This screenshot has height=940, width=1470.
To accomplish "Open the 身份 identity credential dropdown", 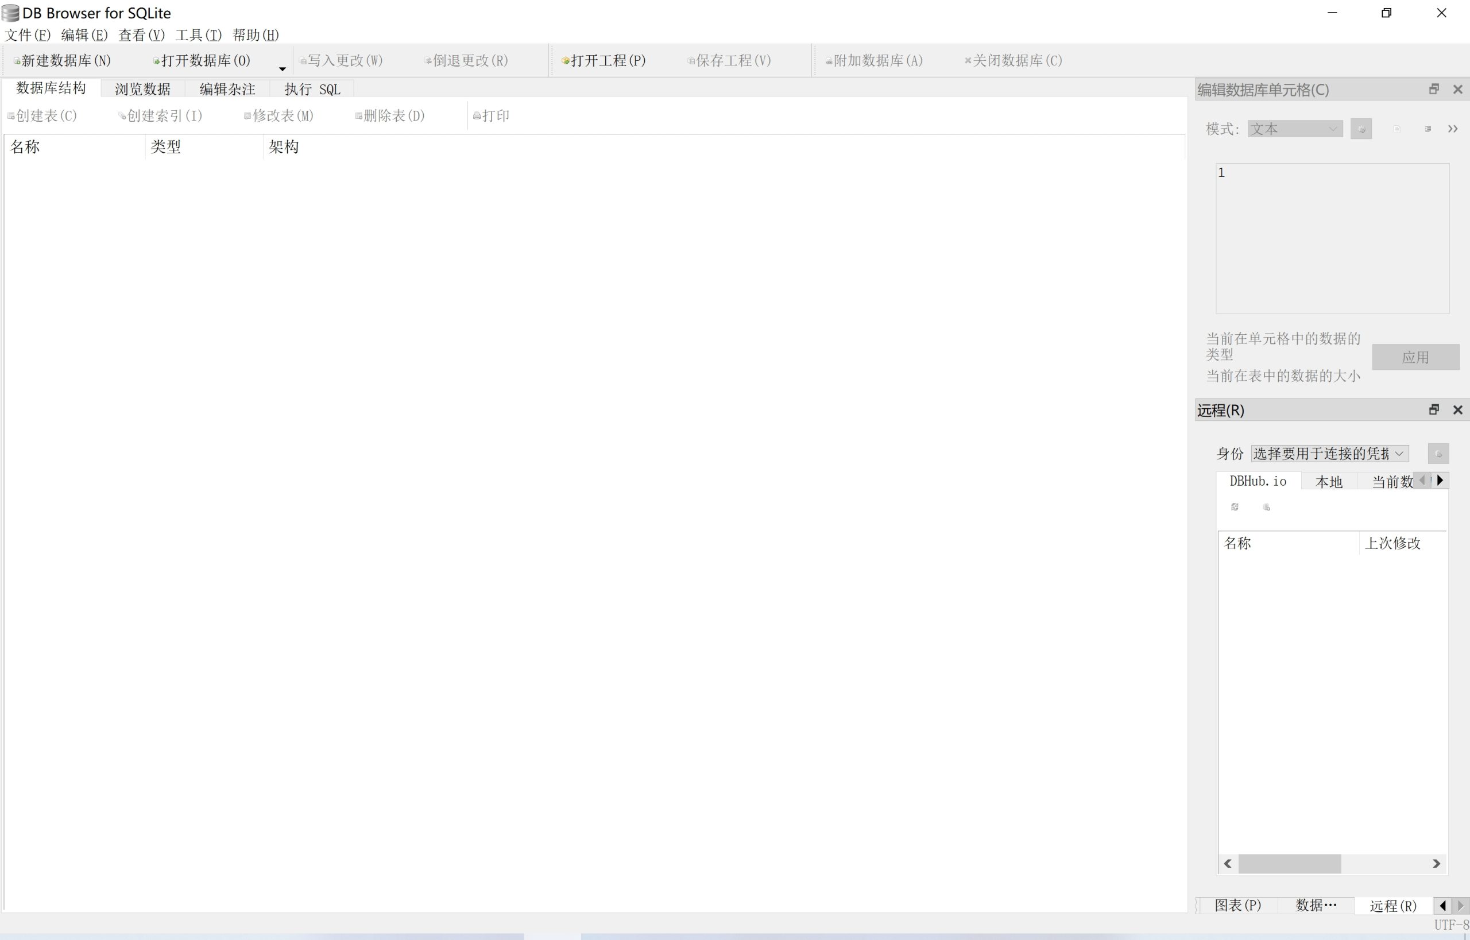I will point(1329,454).
